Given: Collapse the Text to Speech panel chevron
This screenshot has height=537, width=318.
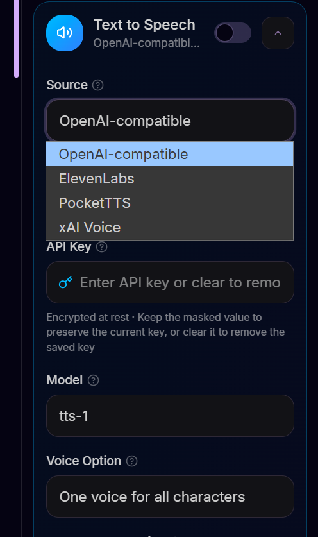Looking at the screenshot, I should (278, 33).
